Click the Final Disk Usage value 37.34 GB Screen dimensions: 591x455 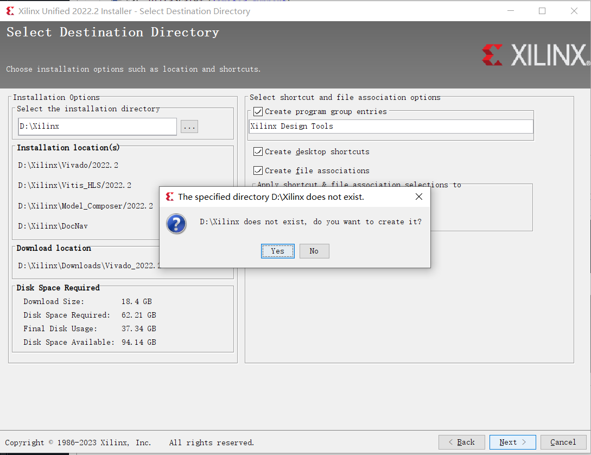[x=139, y=328]
